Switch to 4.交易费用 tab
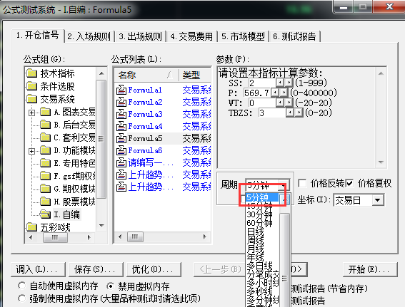The image size is (405, 307). [191, 36]
